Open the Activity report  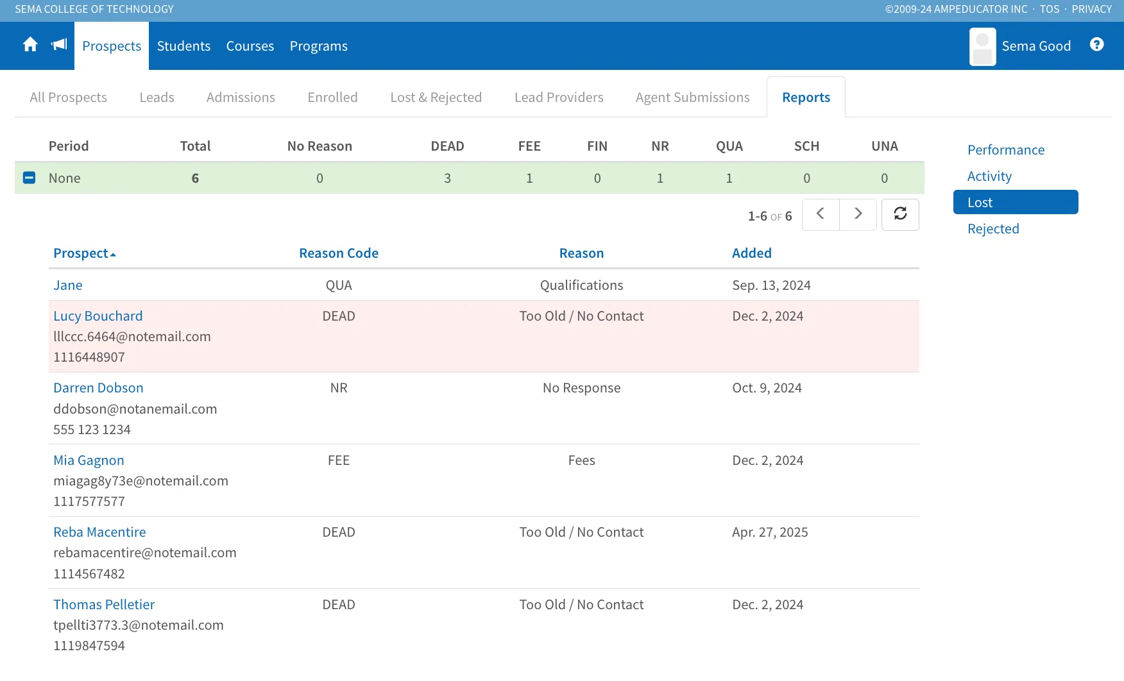pyautogui.click(x=989, y=176)
